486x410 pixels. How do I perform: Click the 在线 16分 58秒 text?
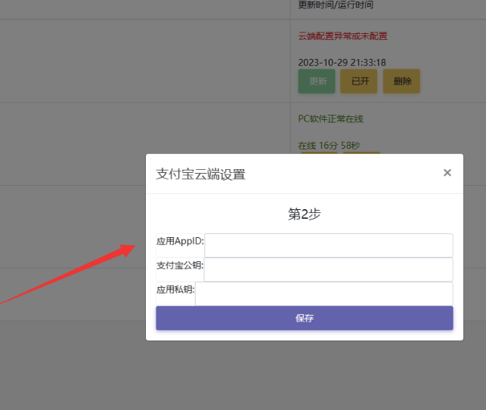[x=329, y=146]
